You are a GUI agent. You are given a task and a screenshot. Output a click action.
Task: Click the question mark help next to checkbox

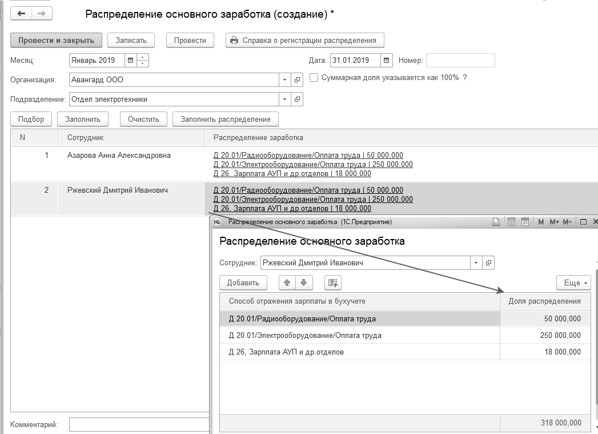coord(464,78)
